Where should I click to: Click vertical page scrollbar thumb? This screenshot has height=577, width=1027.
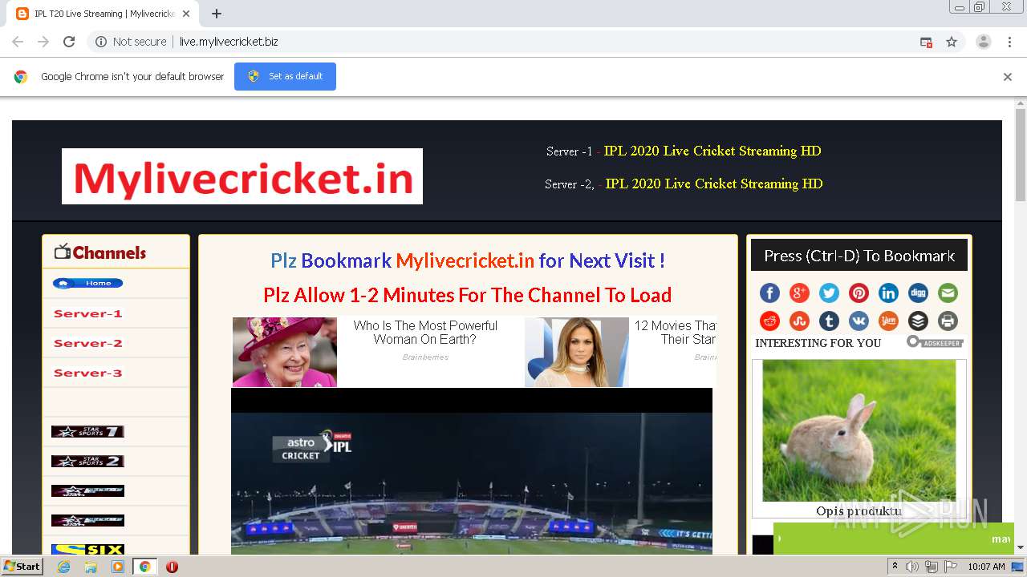coord(1021,154)
